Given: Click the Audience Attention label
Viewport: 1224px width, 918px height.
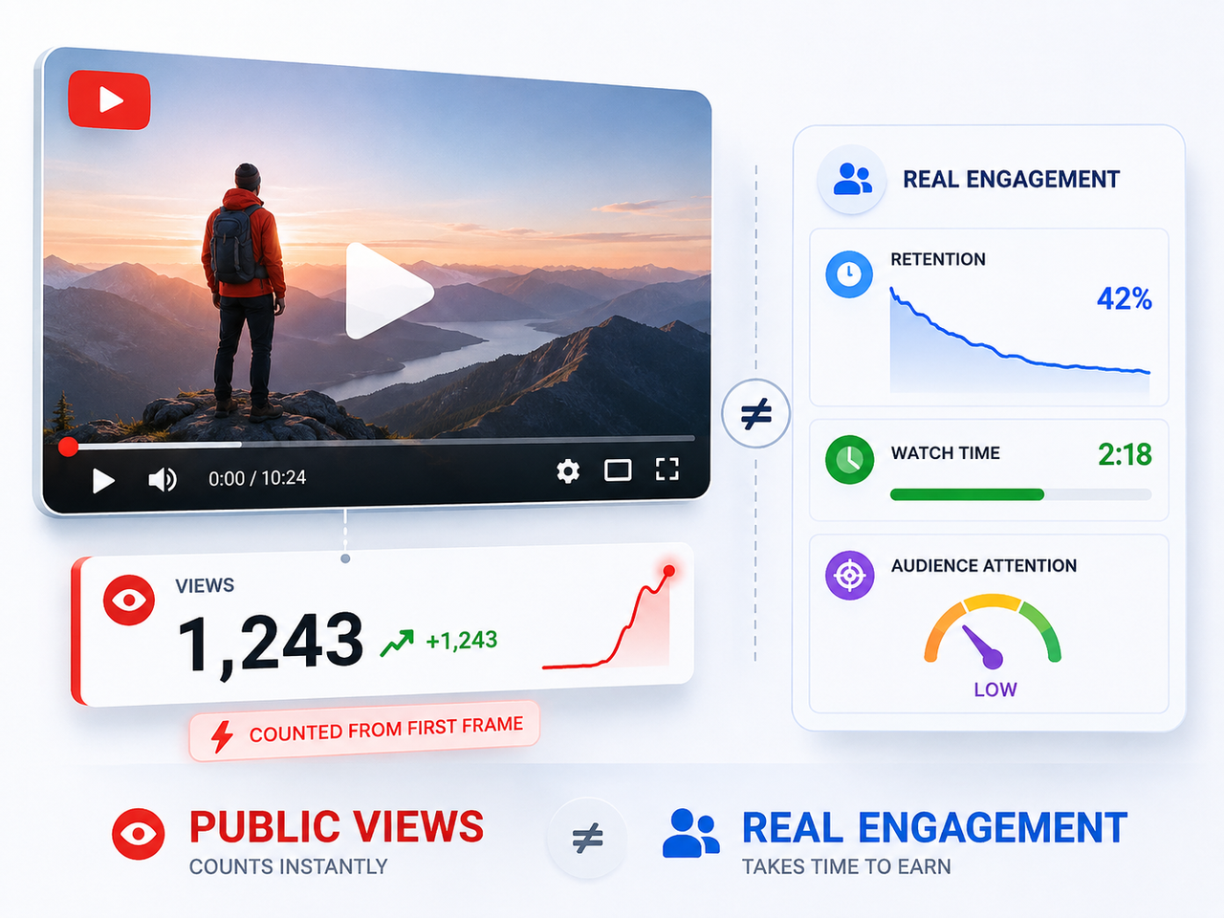Looking at the screenshot, I should coord(984,566).
